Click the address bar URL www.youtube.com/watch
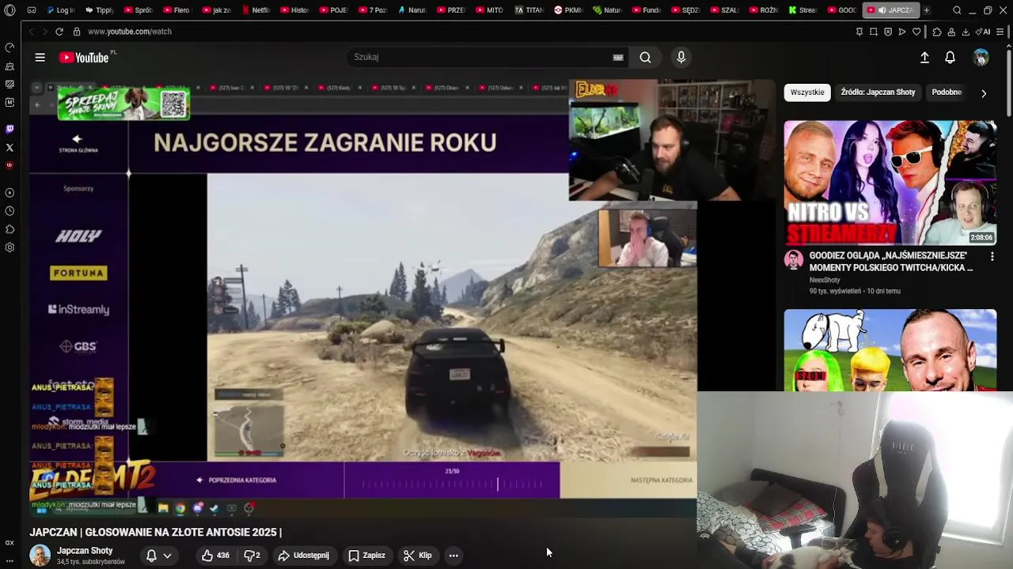 coord(130,32)
